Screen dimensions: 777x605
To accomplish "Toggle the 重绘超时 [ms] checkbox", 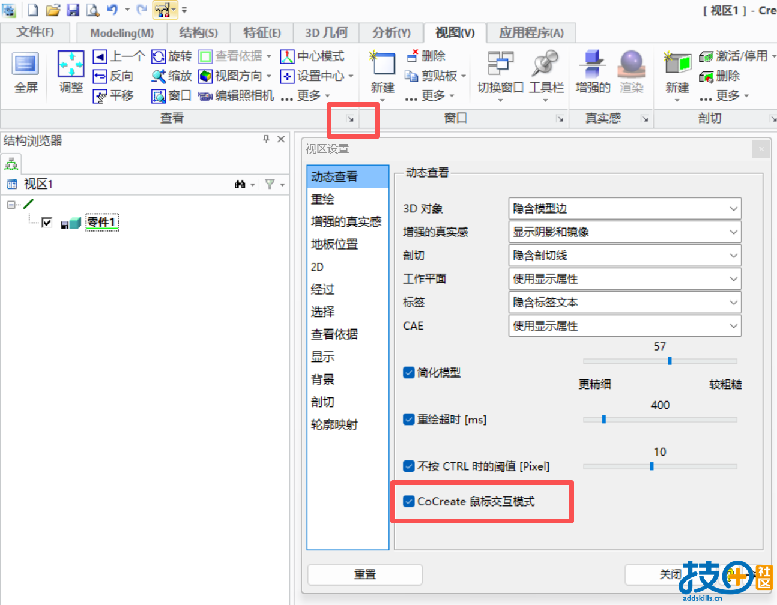I will tap(409, 419).
